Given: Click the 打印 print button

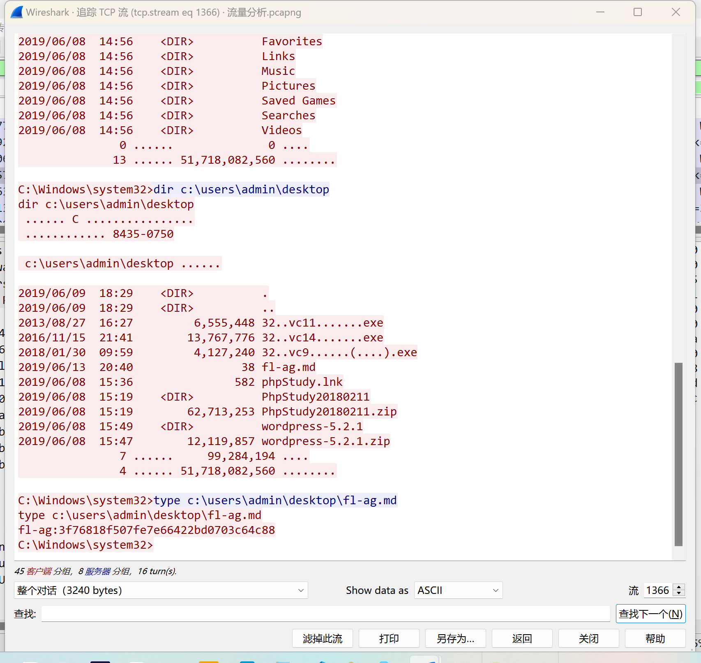Looking at the screenshot, I should coord(389,638).
